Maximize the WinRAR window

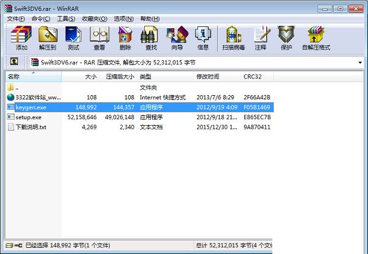[340, 9]
